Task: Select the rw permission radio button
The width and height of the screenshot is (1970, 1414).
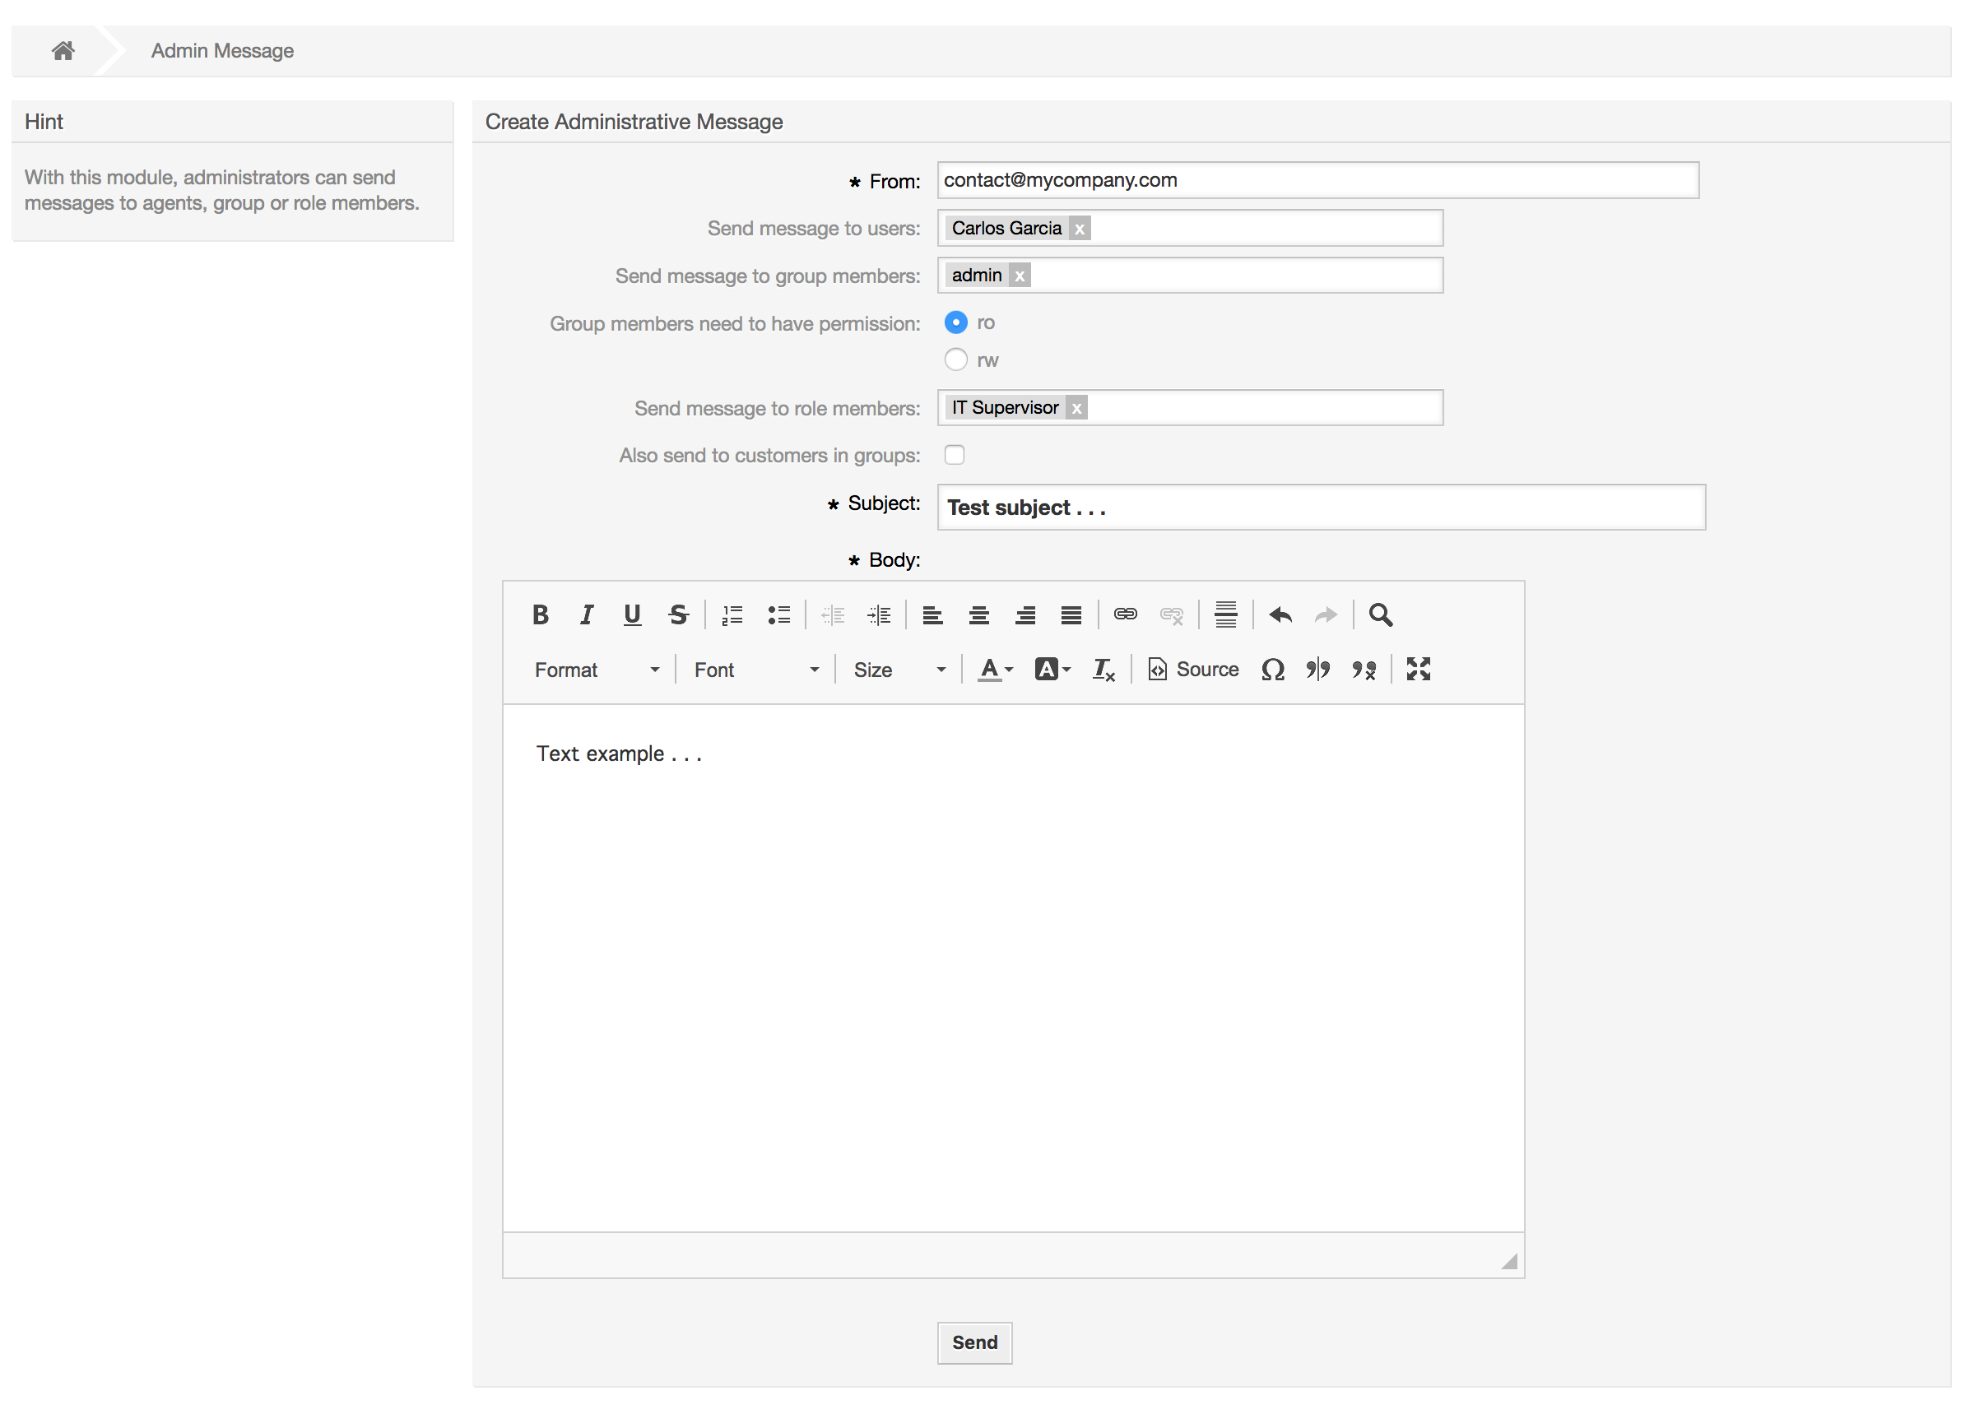Action: pyautogui.click(x=953, y=358)
